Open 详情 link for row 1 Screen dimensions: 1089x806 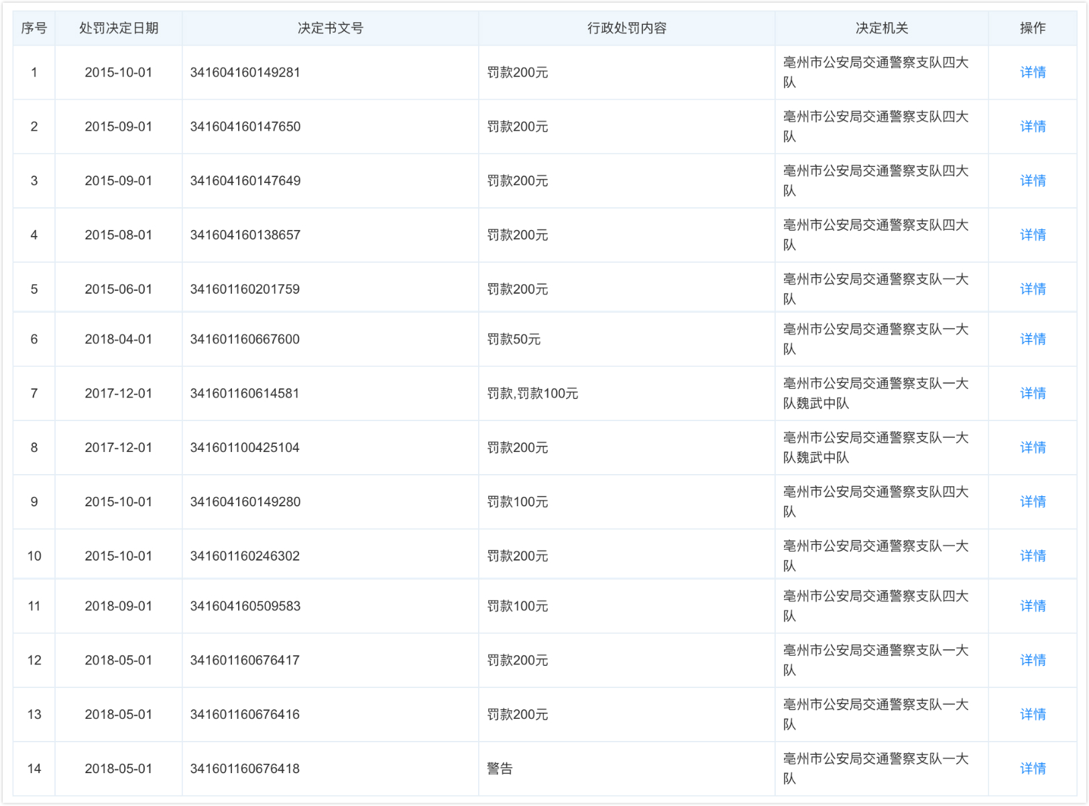1032,72
